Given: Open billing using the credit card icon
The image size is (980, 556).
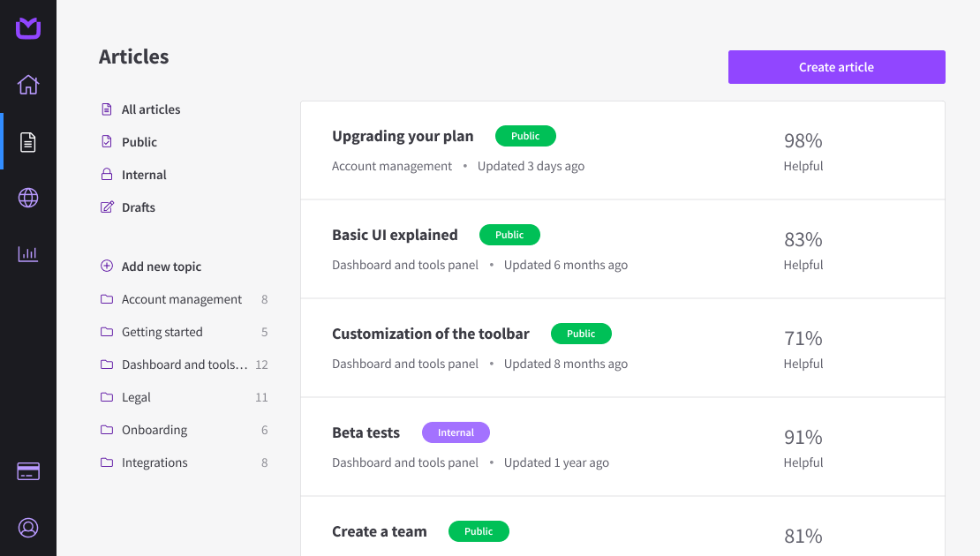Looking at the screenshot, I should (27, 471).
